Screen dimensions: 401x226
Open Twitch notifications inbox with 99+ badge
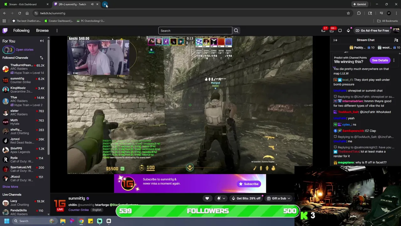pyautogui.click(x=331, y=30)
